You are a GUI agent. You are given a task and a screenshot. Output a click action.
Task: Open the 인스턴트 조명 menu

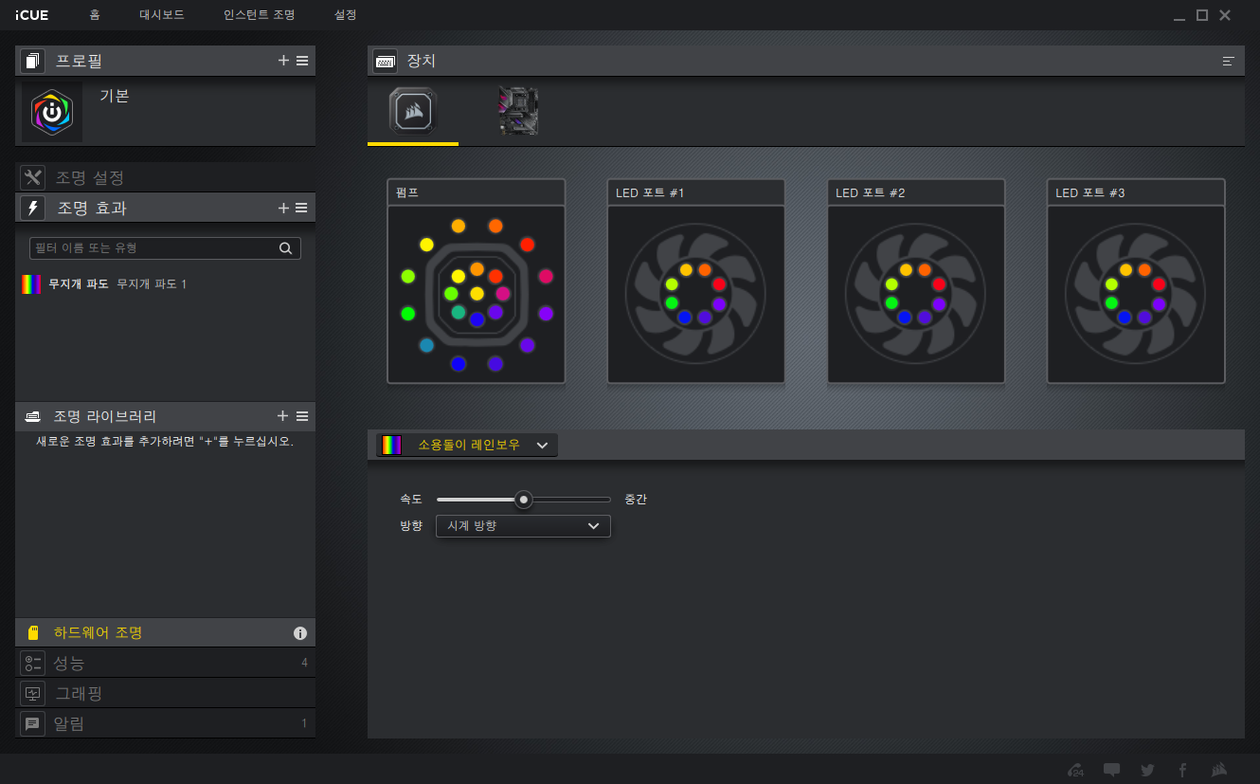pos(259,15)
